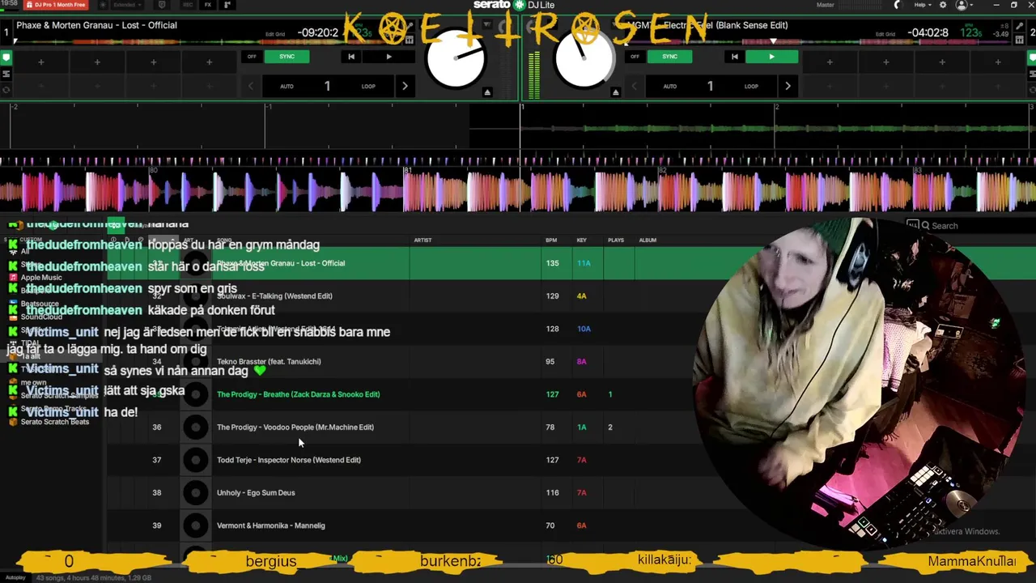The height and width of the screenshot is (583, 1036).
Task: Add first hot cue on right deck
Action: pos(830,62)
